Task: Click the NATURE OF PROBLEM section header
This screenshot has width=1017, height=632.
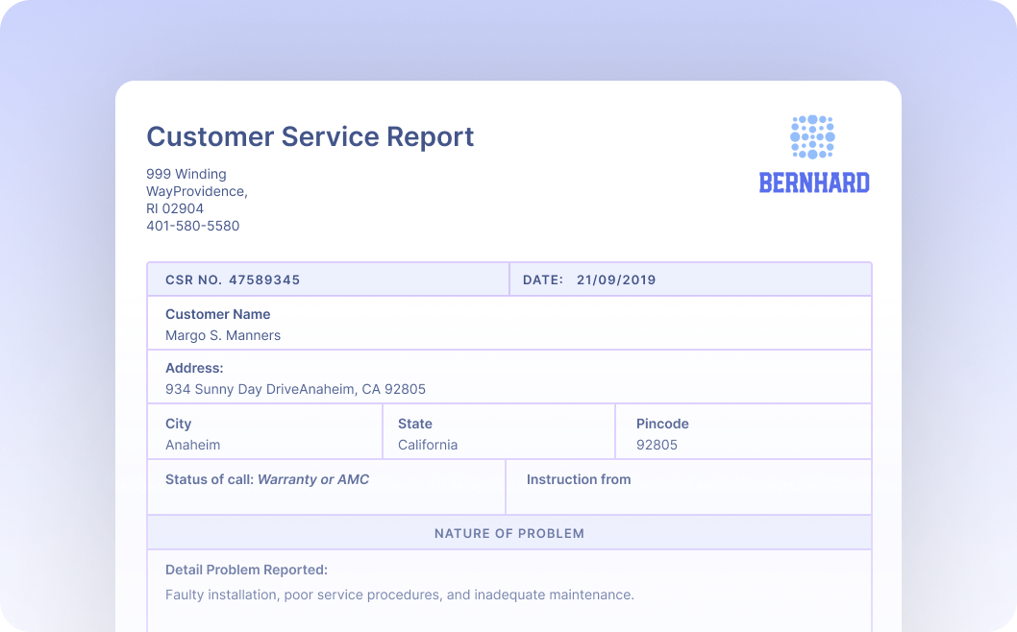Action: (x=508, y=533)
